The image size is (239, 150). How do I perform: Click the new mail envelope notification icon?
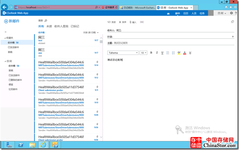[168, 14]
